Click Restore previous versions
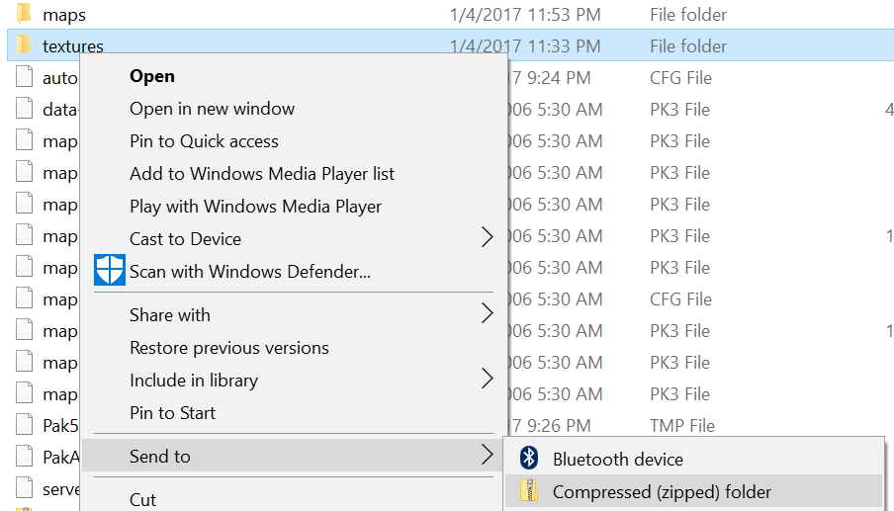 click(228, 348)
